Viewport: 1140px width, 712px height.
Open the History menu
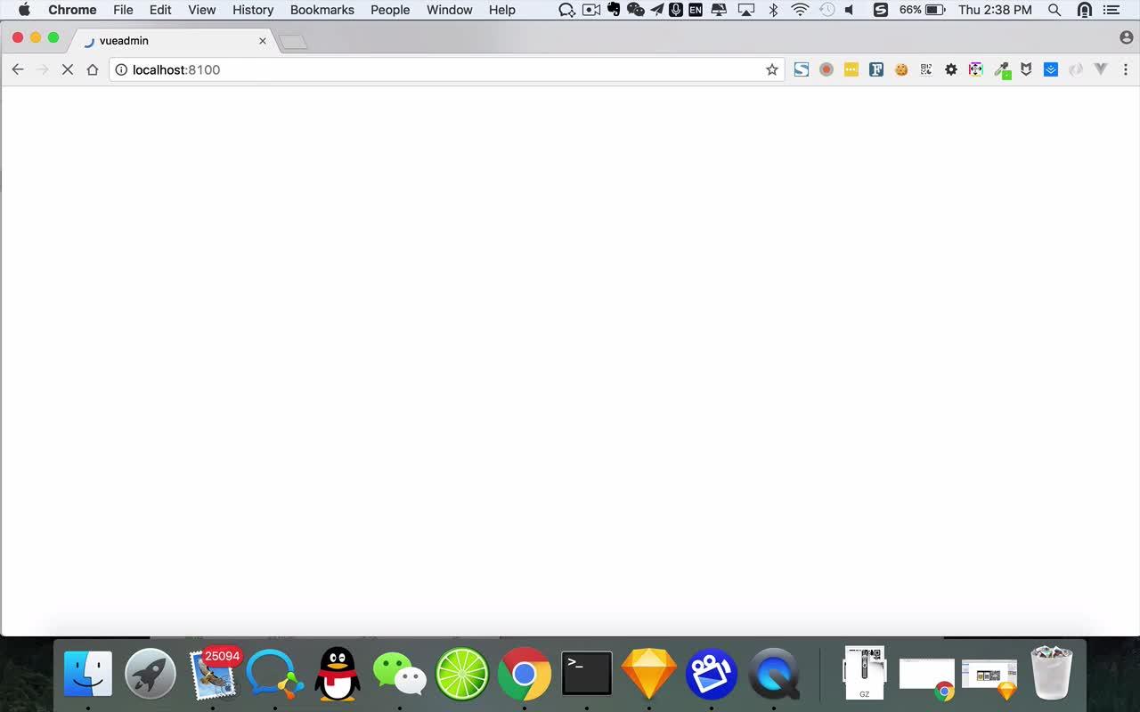point(253,10)
